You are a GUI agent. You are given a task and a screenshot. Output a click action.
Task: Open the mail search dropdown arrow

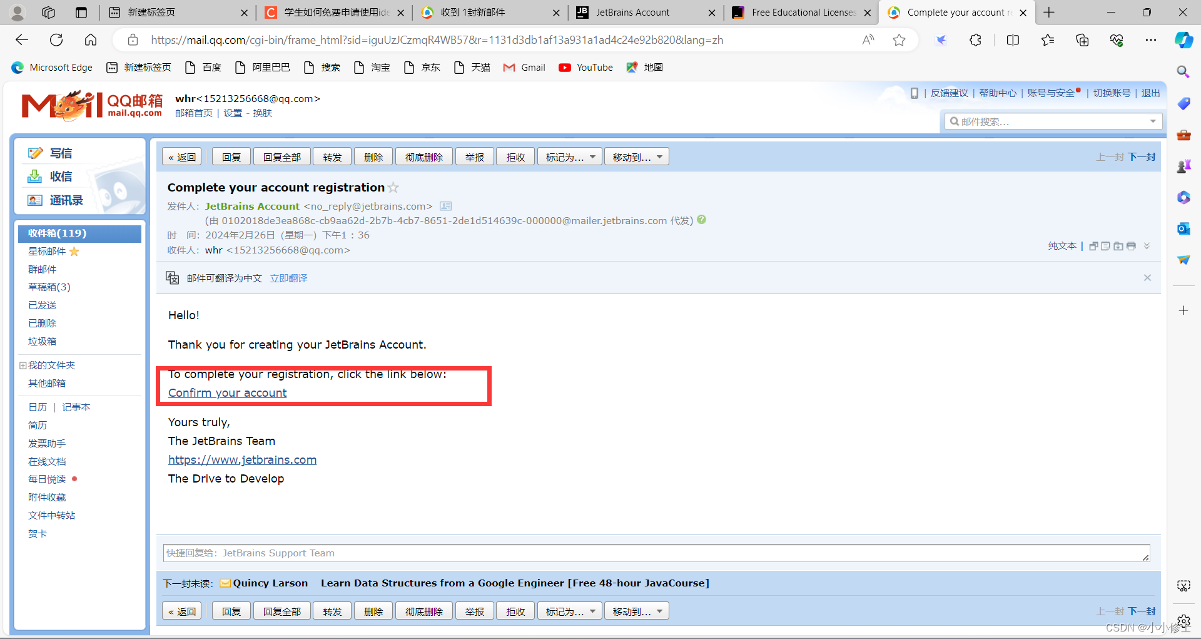[1153, 121]
